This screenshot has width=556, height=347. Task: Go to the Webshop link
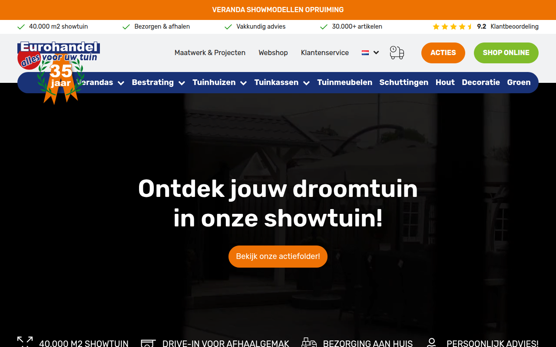click(273, 52)
